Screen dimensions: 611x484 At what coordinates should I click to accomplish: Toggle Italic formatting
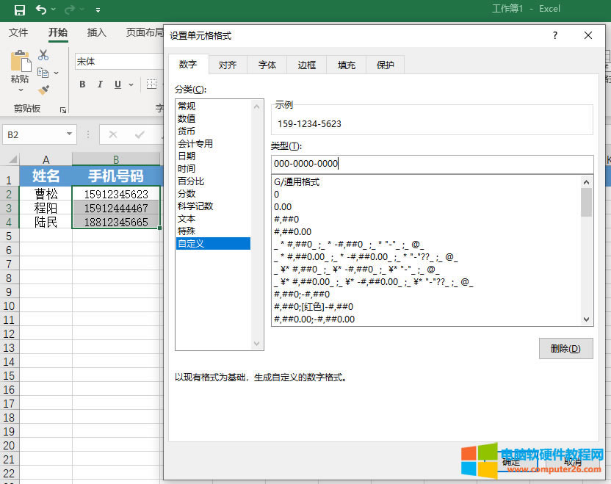click(x=100, y=84)
